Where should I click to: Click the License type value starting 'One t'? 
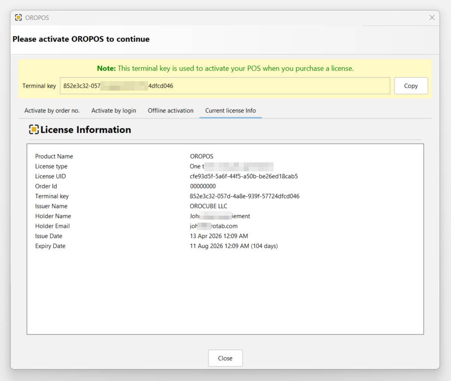pos(232,166)
